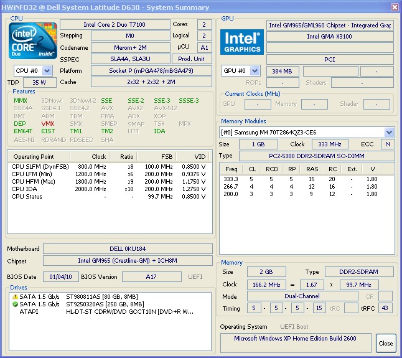Click the PCI bus field

[x=330, y=60]
